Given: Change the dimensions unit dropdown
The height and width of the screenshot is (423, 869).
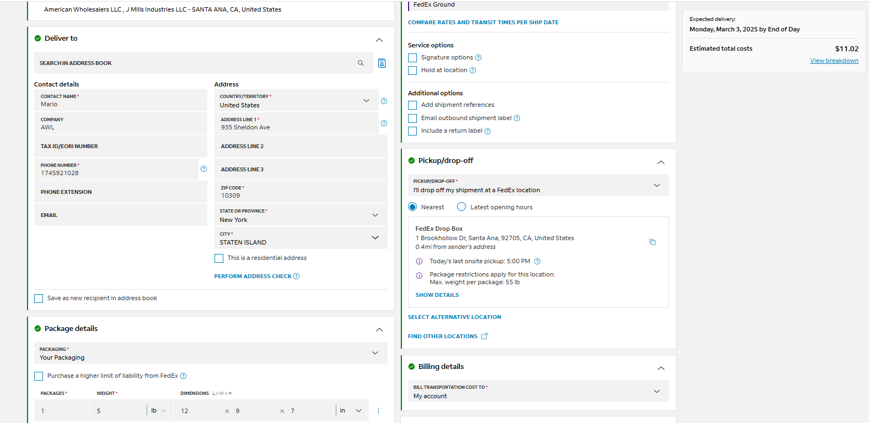Looking at the screenshot, I should pyautogui.click(x=351, y=410).
